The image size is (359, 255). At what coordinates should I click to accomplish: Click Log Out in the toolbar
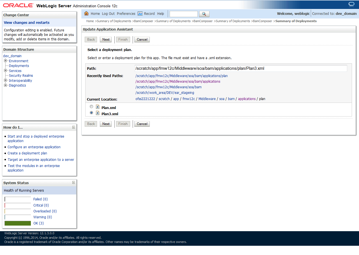click(x=108, y=14)
